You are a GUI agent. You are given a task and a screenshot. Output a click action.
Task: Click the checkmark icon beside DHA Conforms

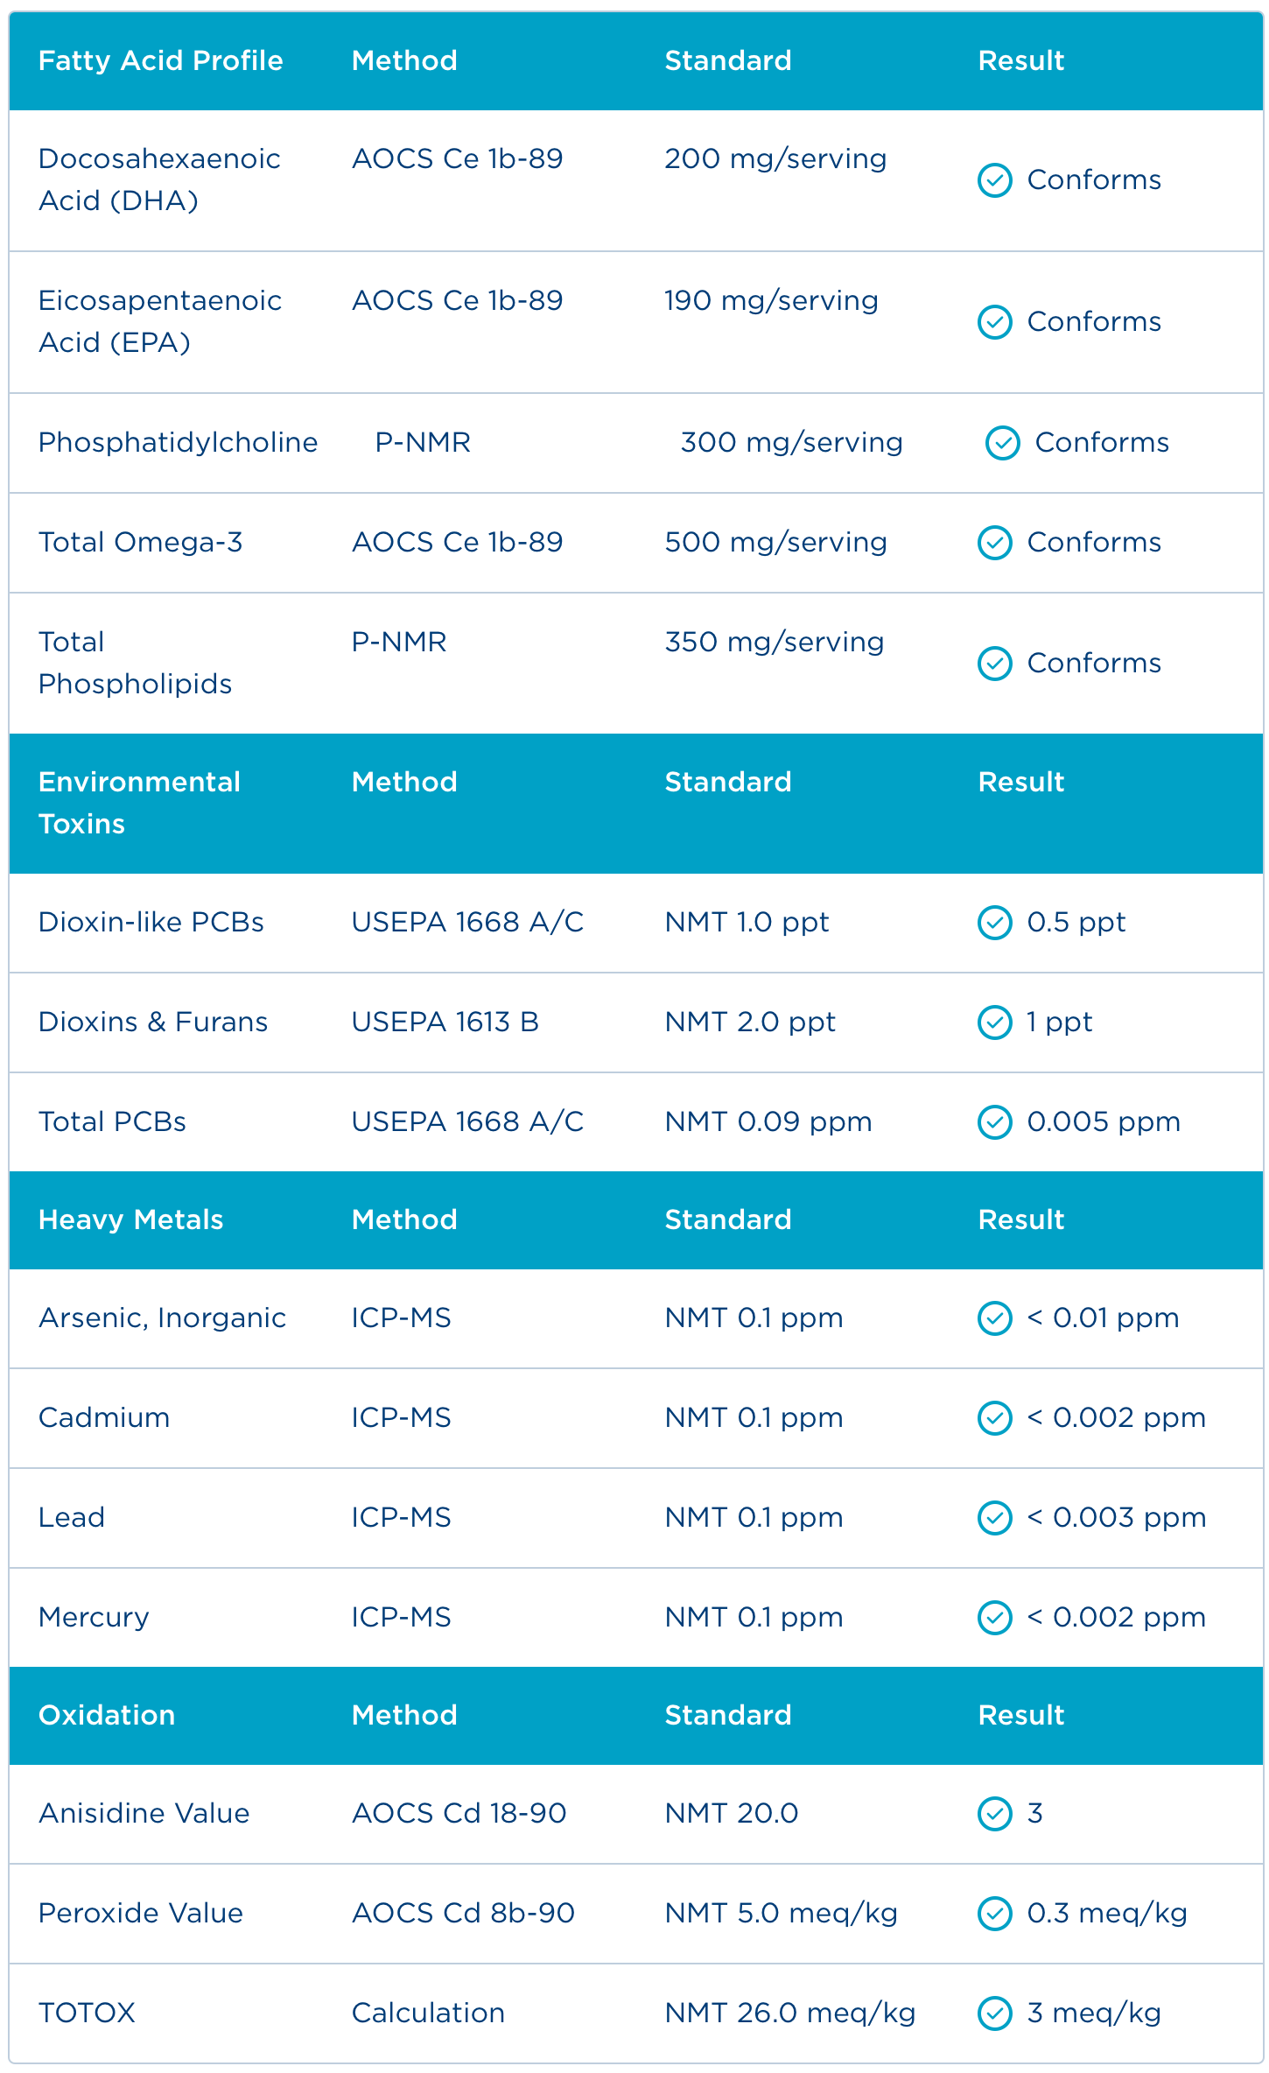(x=994, y=180)
